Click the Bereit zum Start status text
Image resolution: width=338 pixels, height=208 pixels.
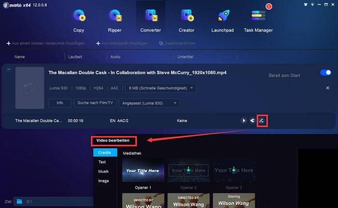click(x=284, y=75)
